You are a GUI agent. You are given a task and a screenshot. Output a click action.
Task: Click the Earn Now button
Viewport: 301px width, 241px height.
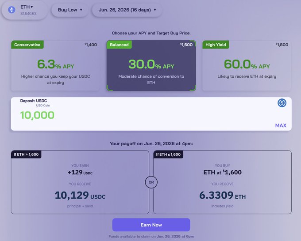(151, 225)
